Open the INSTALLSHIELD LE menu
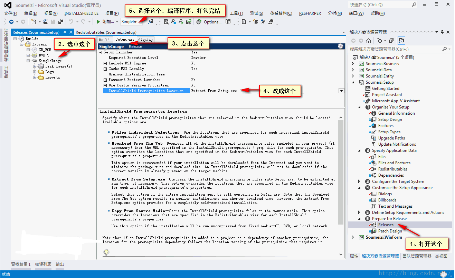This screenshot has width=455, height=280. click(x=81, y=13)
